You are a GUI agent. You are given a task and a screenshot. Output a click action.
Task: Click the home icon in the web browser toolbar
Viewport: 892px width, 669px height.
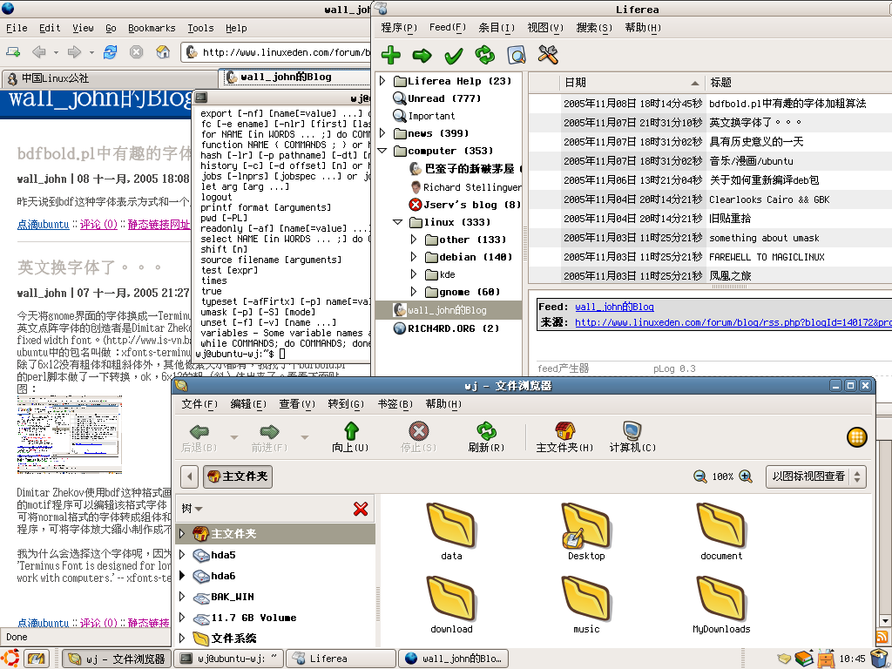pyautogui.click(x=163, y=52)
